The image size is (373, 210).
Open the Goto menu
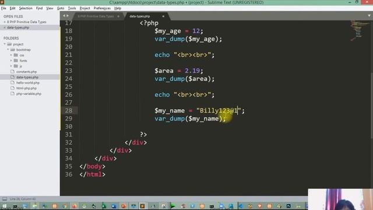(61, 8)
